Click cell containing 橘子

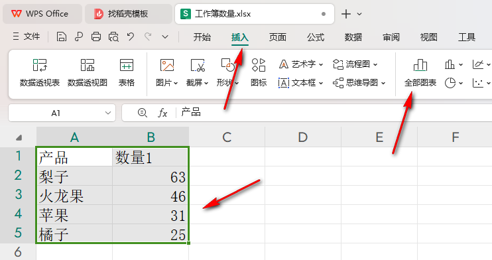[74, 233]
